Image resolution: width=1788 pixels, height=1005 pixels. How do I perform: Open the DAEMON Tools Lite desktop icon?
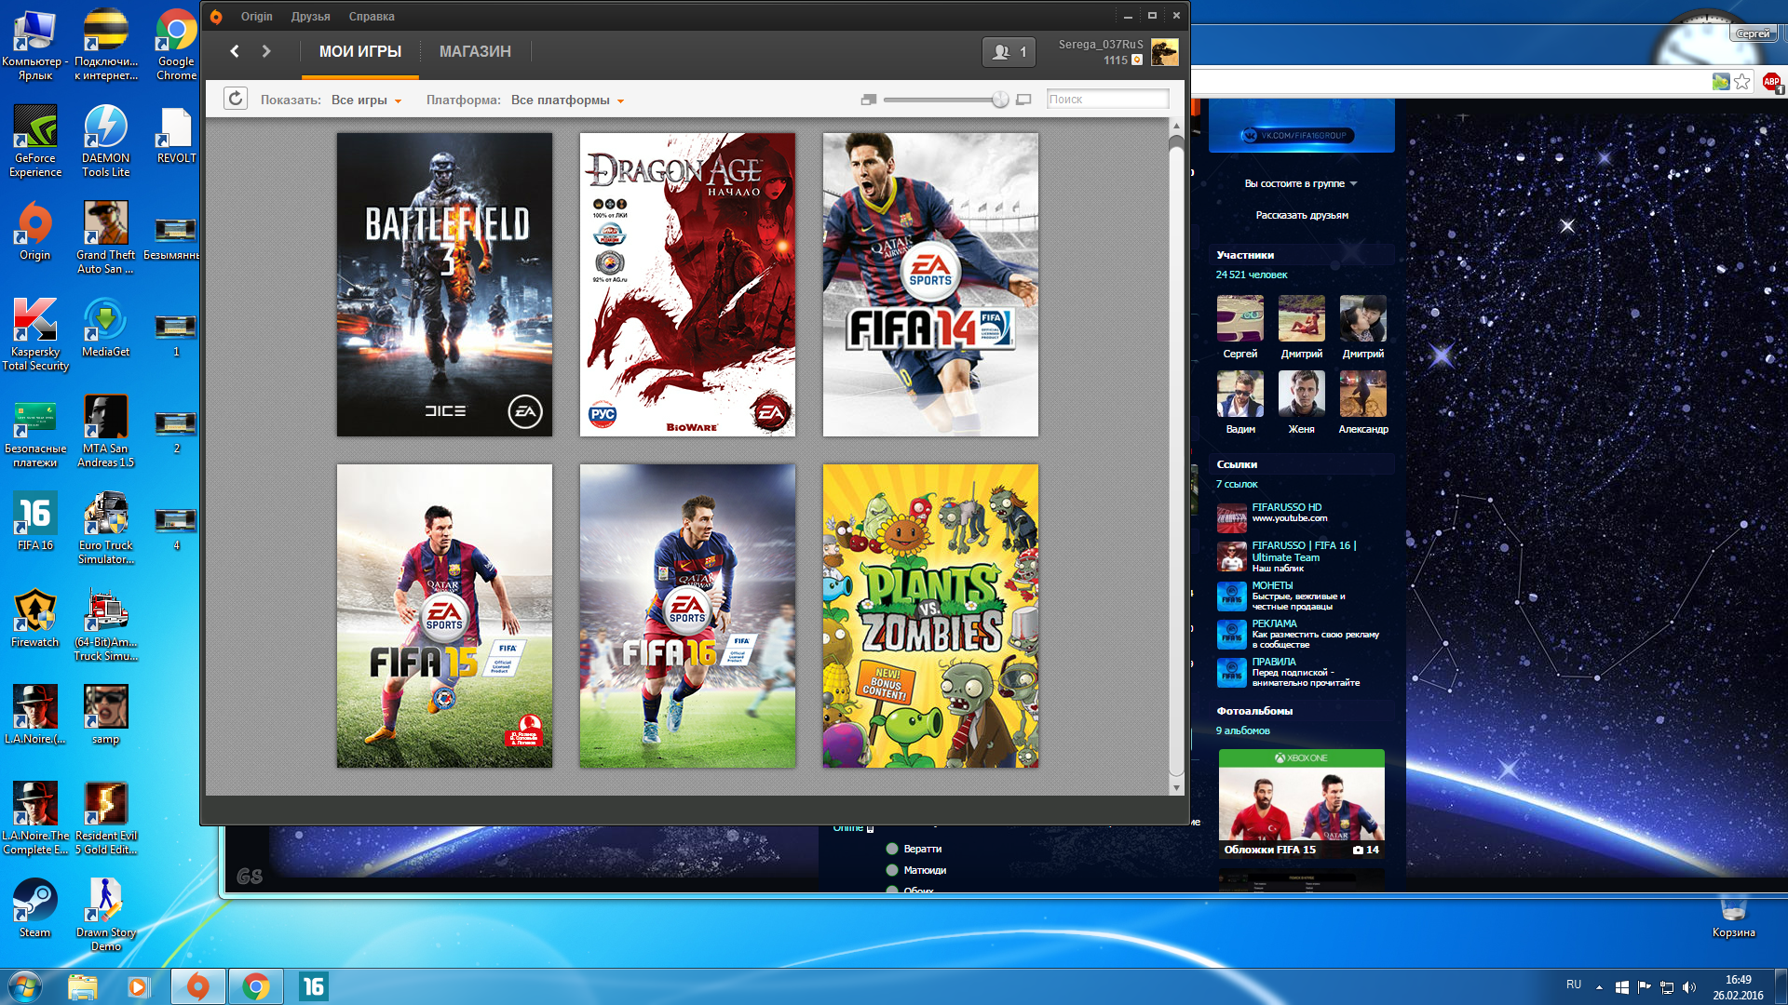point(105,141)
